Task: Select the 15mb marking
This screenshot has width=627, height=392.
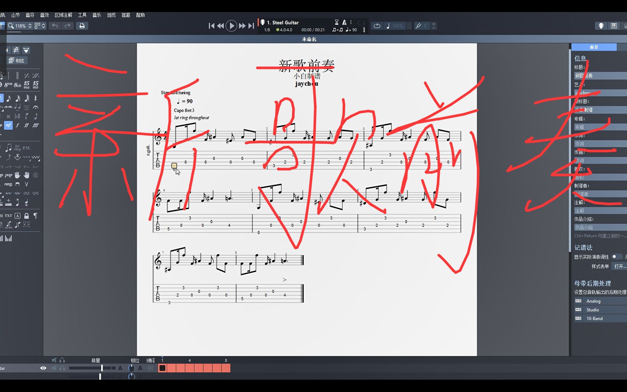Action: click(36, 85)
